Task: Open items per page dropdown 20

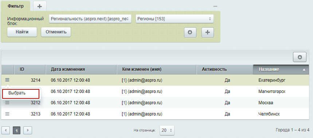Action: 167,130
